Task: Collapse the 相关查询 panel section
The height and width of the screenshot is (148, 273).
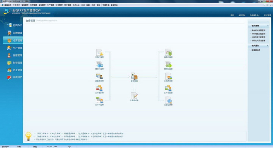Action: [x=268, y=26]
